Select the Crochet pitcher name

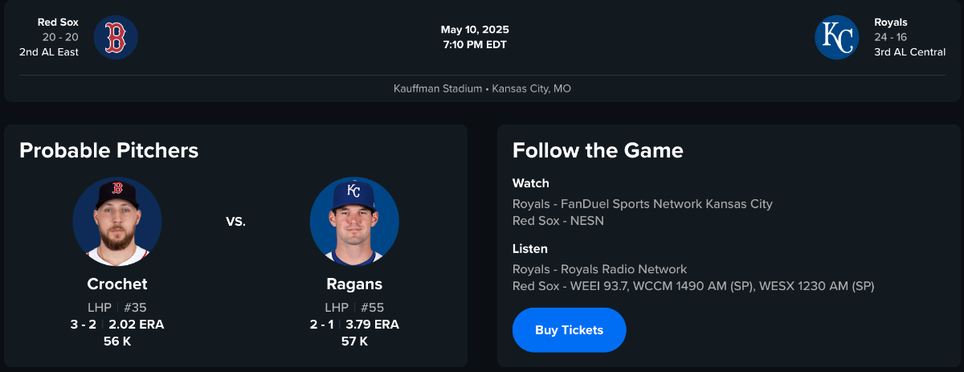coord(117,284)
